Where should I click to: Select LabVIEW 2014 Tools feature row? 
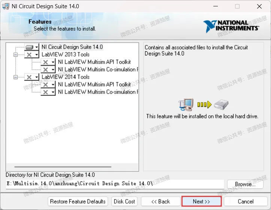tap(66, 77)
